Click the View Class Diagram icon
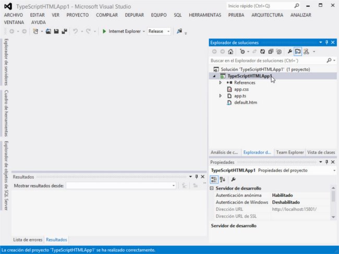The image size is (339, 254). click(306, 52)
